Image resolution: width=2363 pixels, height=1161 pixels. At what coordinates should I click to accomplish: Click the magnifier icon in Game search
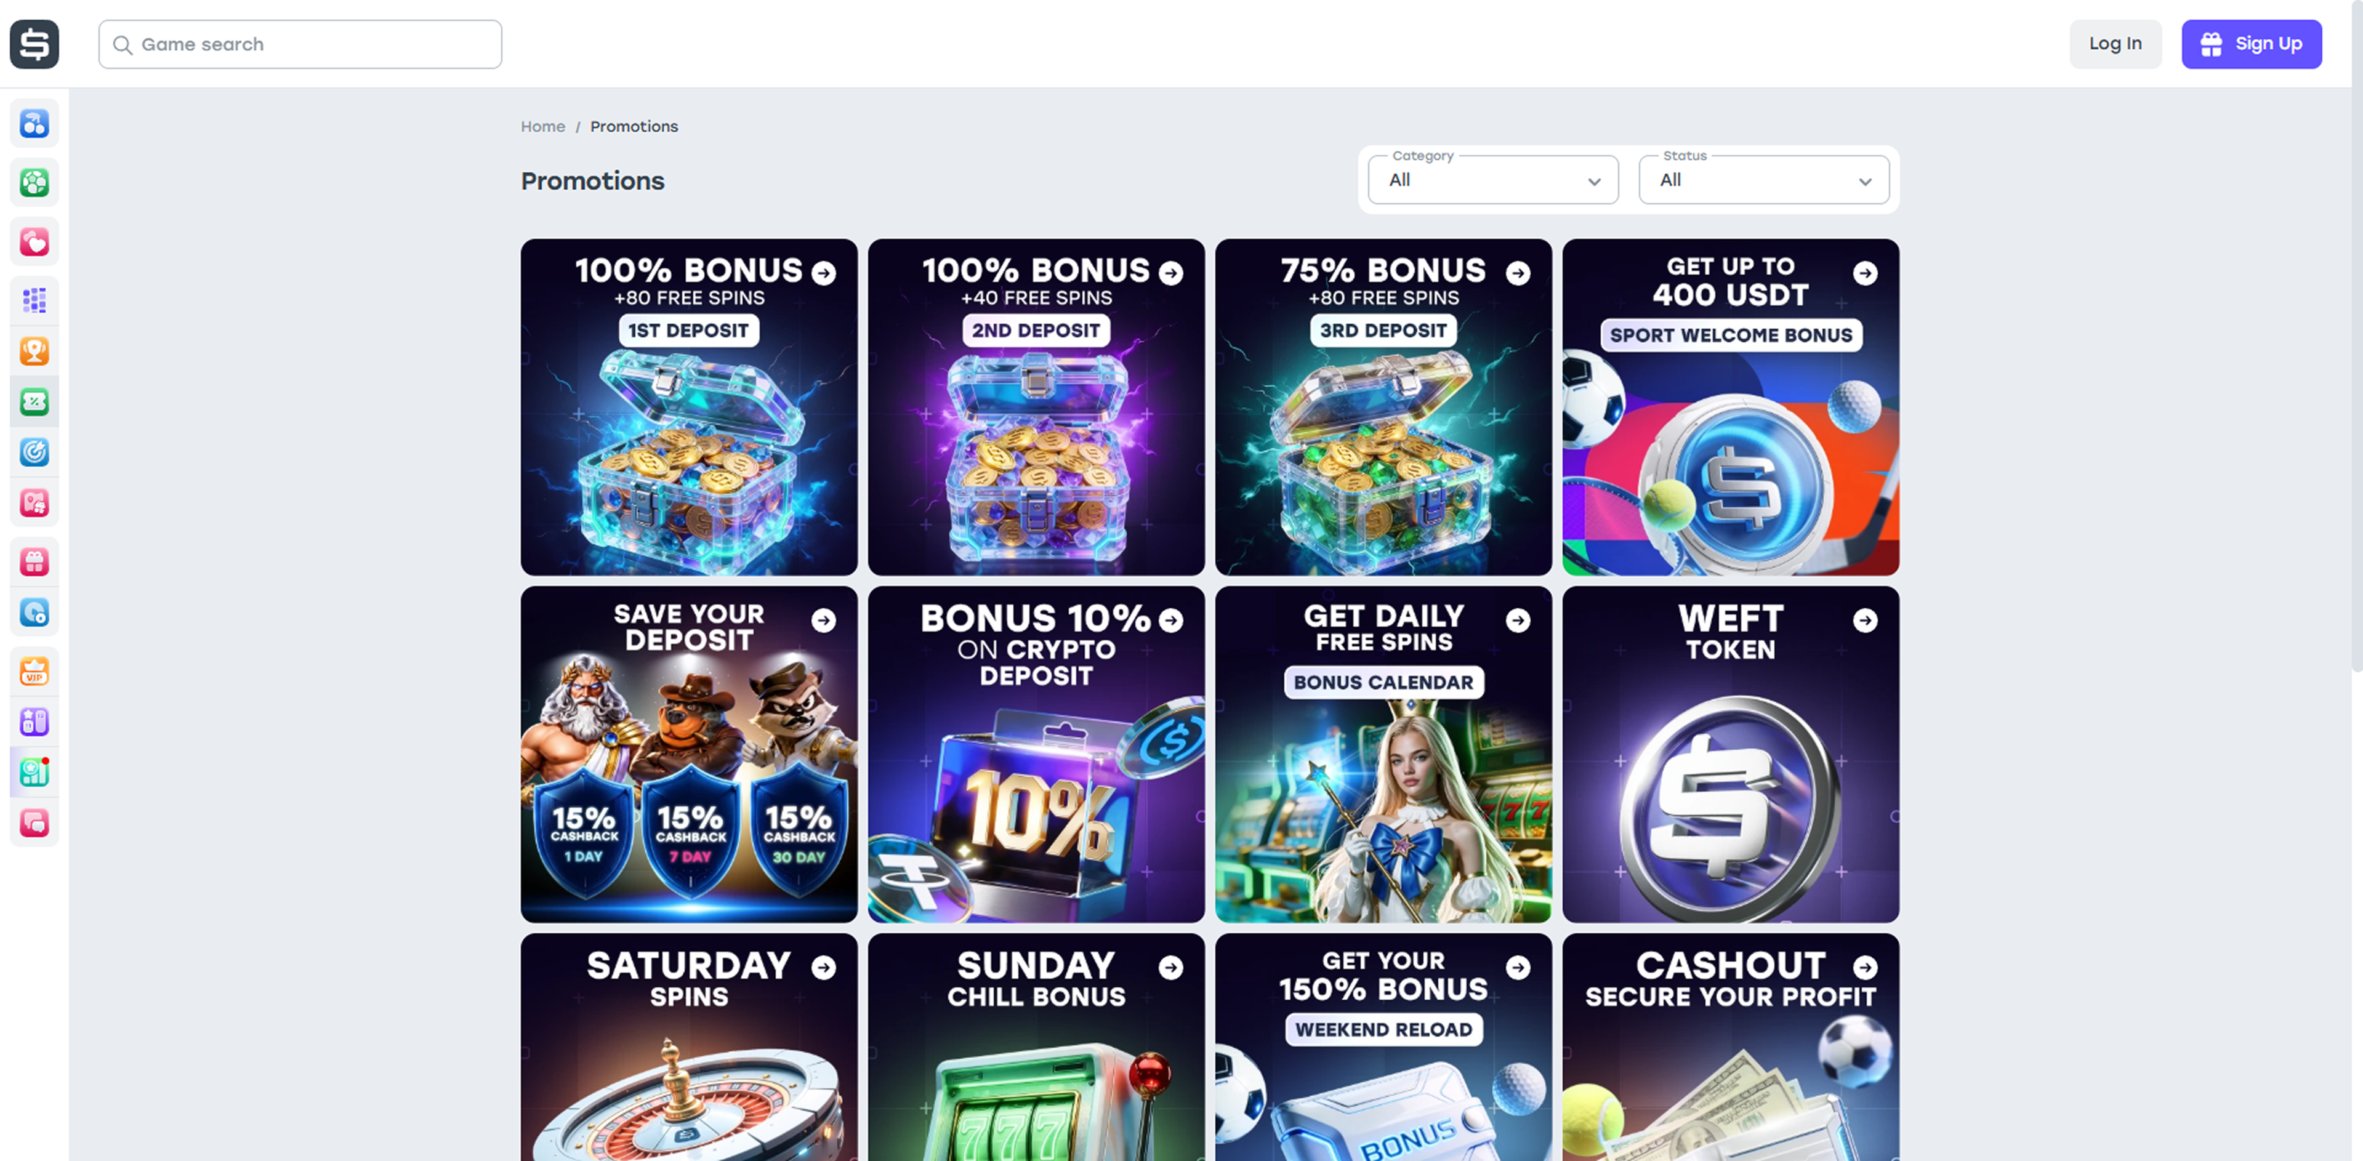click(122, 45)
